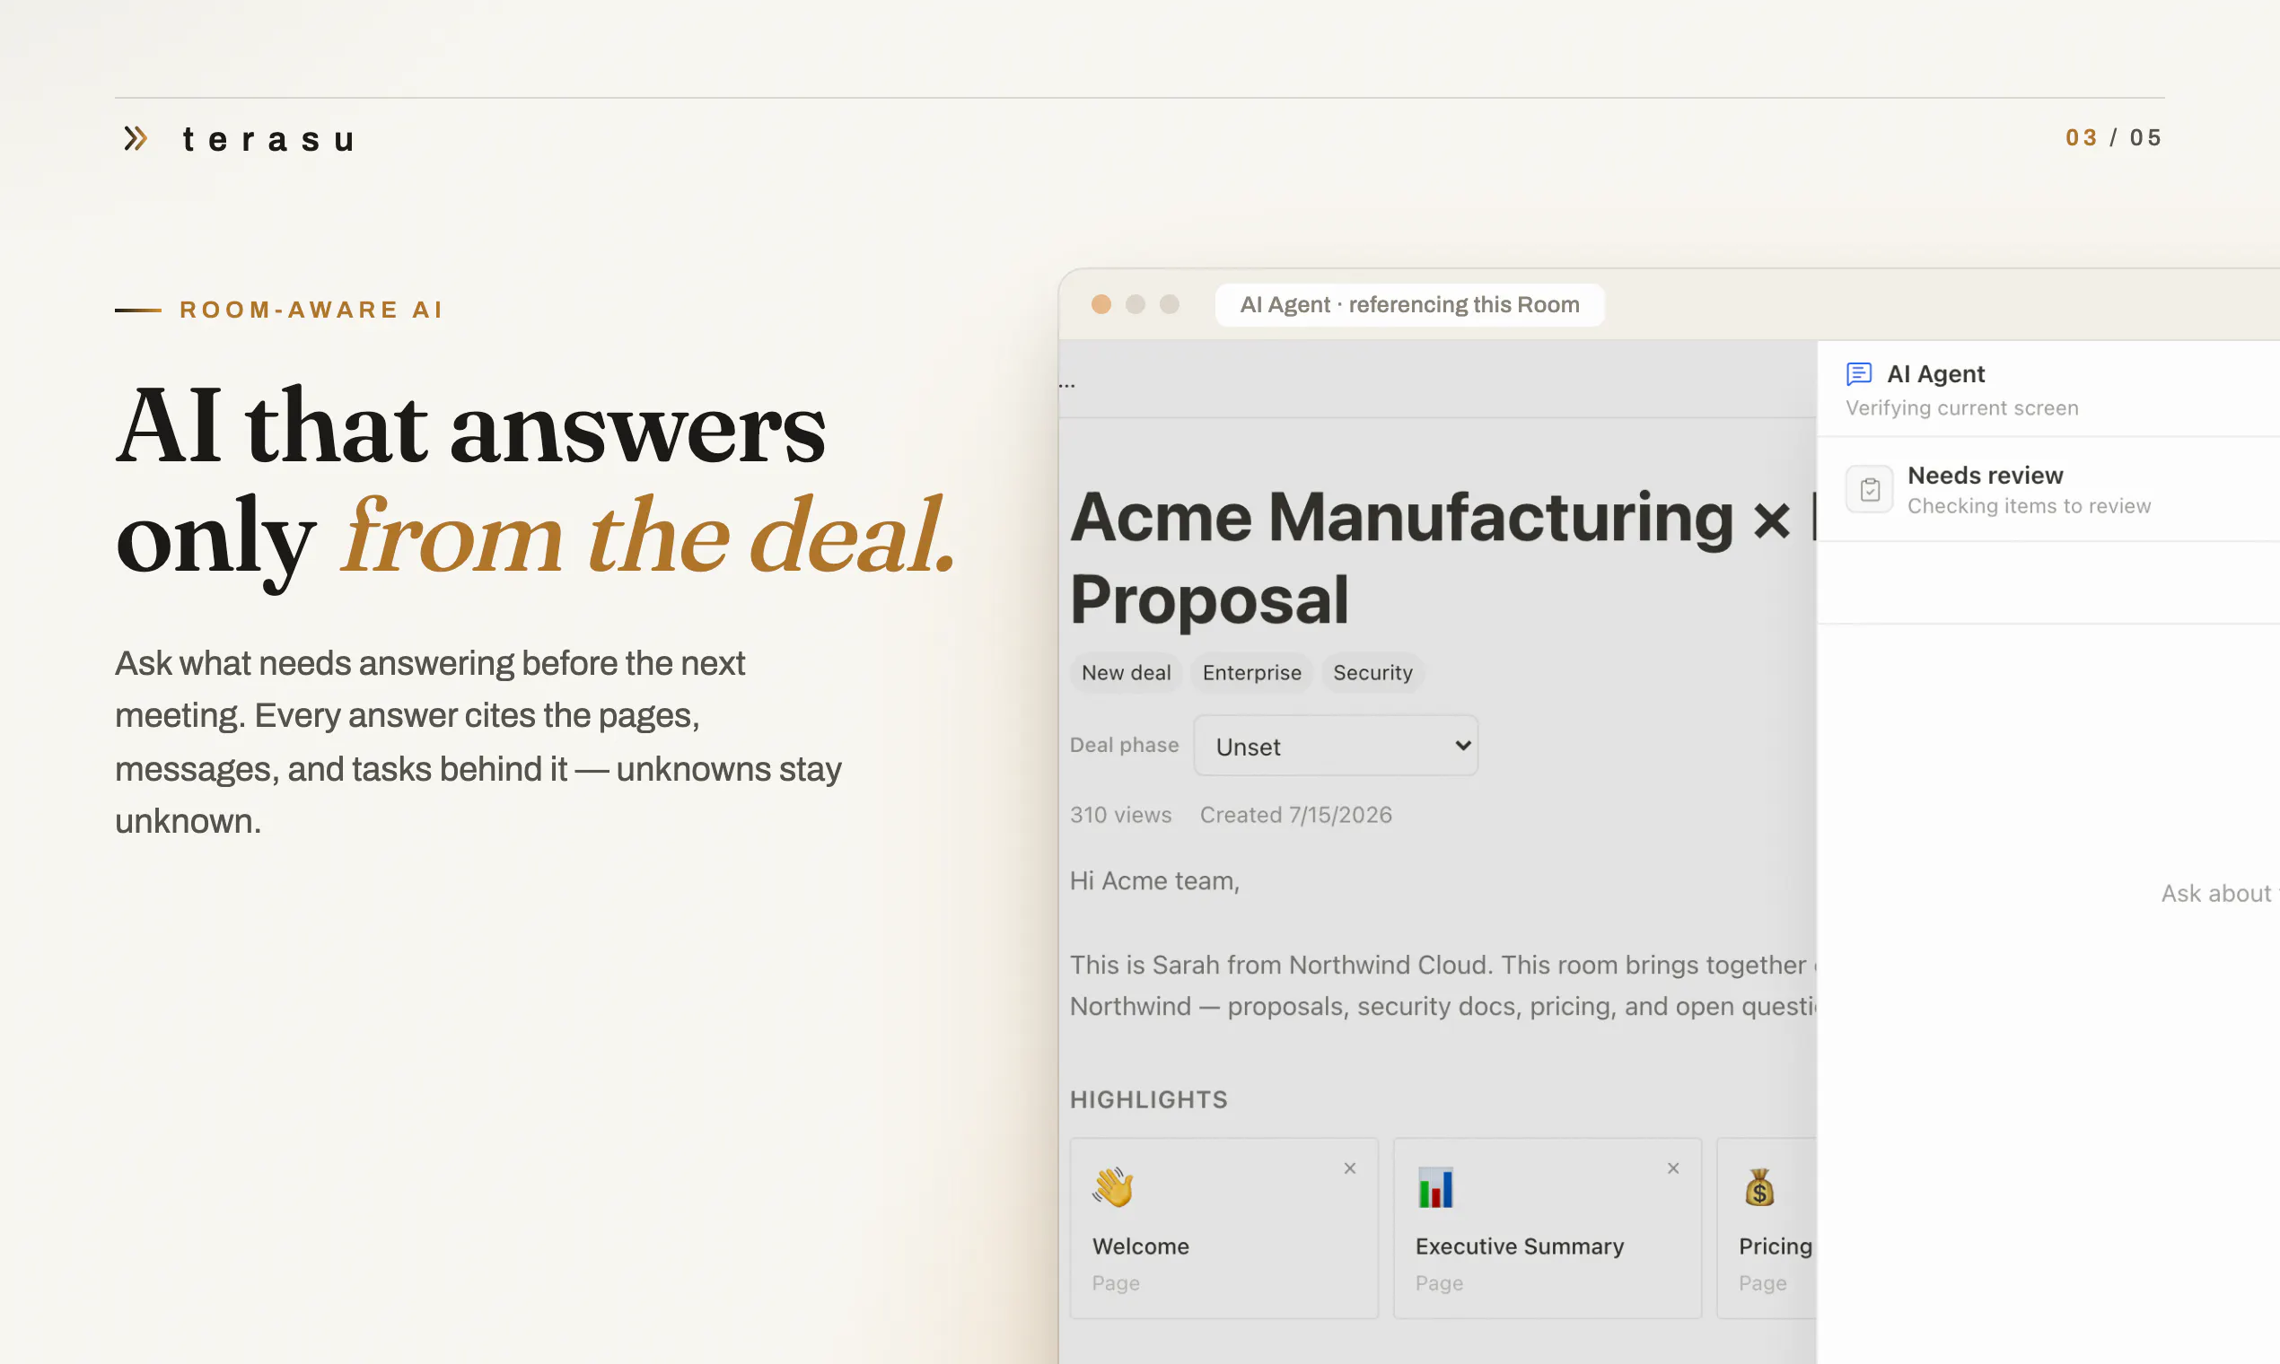Click the Created 7/15/2026 text
Screen dimensions: 2280x1364
(x=1296, y=816)
